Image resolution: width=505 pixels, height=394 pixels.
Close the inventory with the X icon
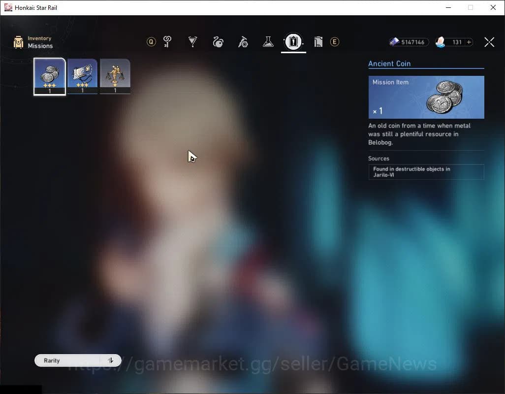point(489,42)
